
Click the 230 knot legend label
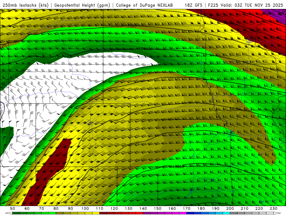coord(273,209)
